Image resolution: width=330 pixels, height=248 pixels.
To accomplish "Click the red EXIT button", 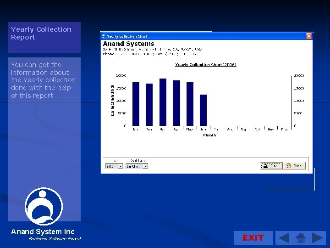I will coord(253,238).
